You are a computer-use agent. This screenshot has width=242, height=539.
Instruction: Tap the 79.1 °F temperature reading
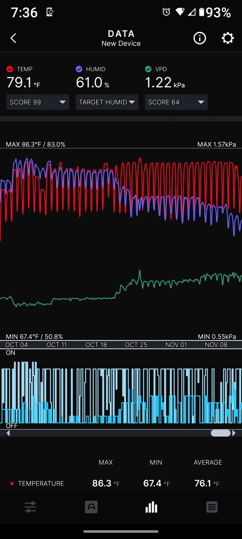23,83
